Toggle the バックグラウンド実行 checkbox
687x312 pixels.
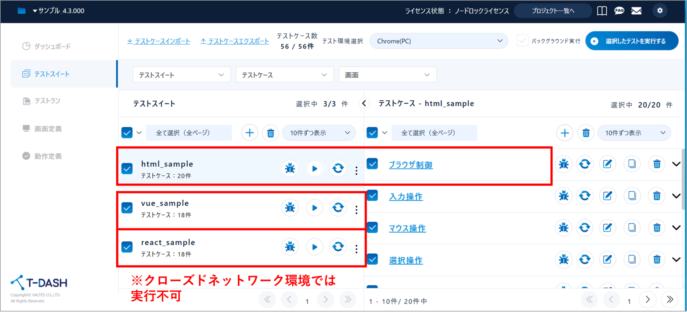click(x=522, y=41)
